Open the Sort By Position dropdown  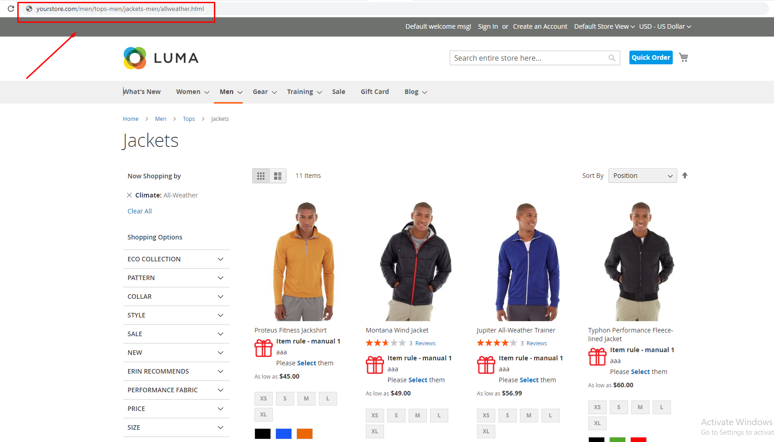pos(643,176)
